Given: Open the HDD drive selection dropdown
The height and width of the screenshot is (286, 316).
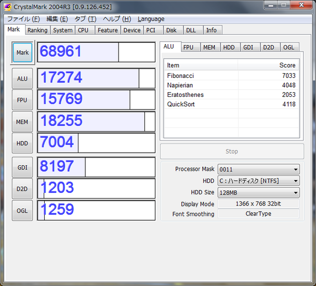Looking at the screenshot, I should (x=259, y=181).
